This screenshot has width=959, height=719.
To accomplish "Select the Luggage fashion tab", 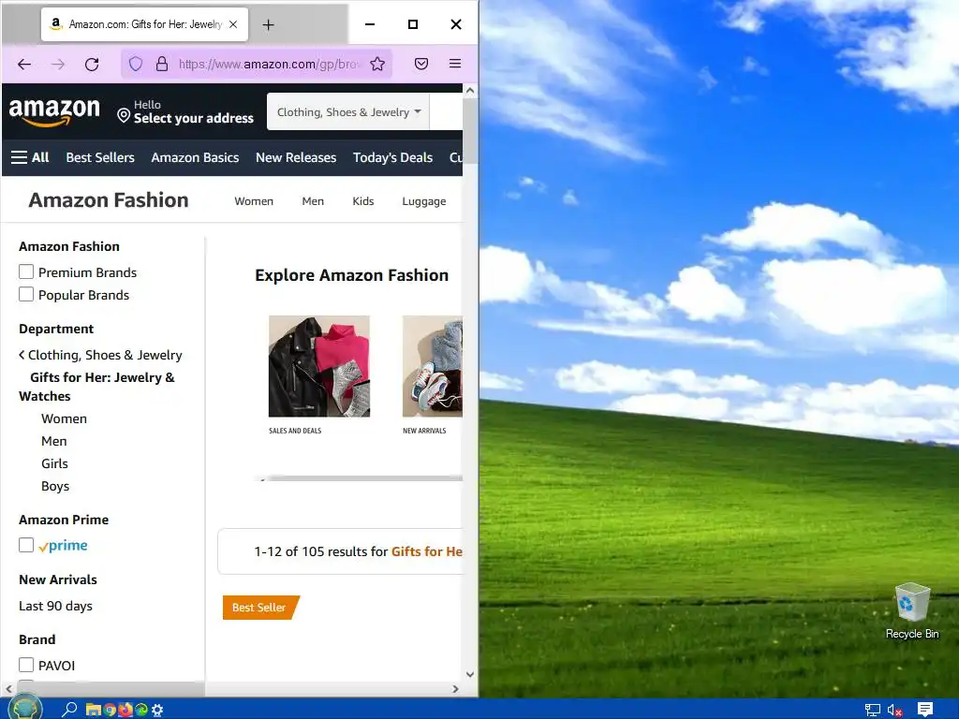I will [424, 201].
